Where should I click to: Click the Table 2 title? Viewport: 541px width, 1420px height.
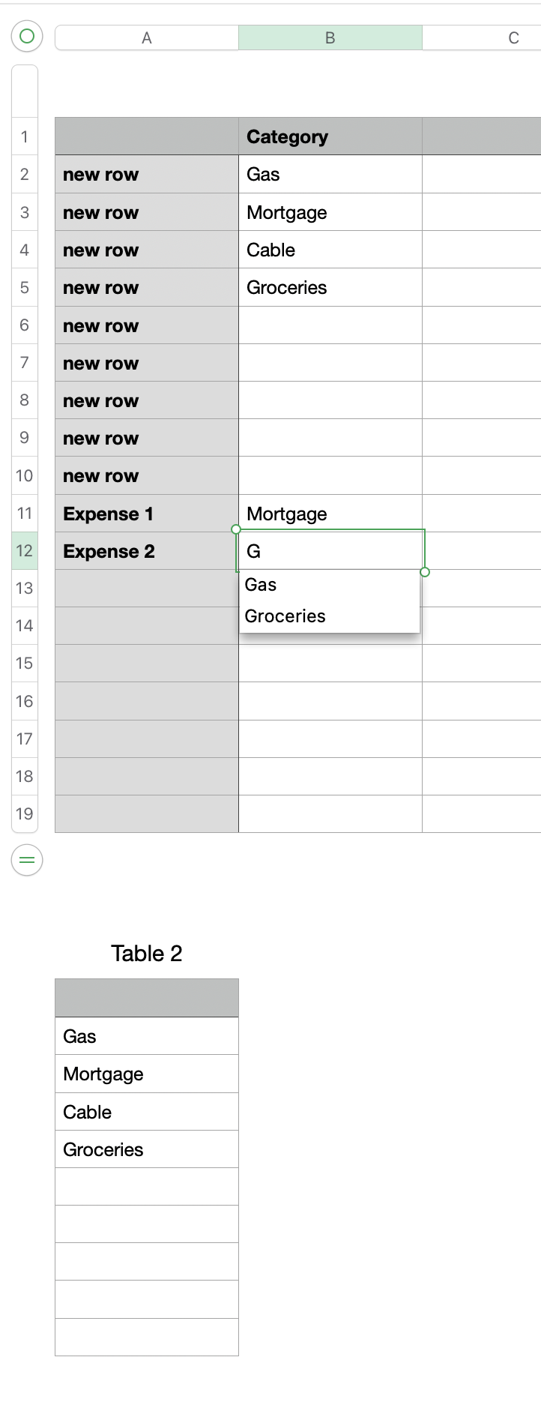(x=147, y=953)
